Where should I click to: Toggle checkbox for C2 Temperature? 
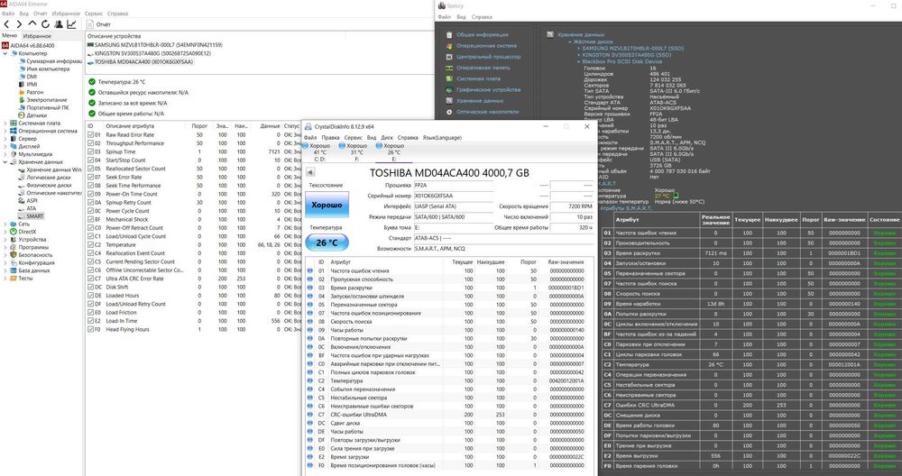coord(90,245)
